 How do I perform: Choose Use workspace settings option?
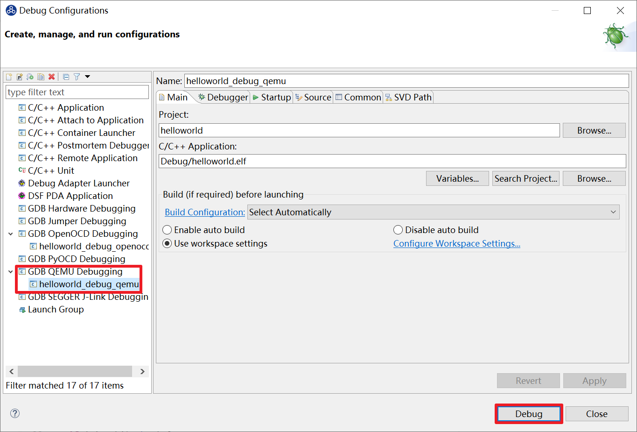167,243
